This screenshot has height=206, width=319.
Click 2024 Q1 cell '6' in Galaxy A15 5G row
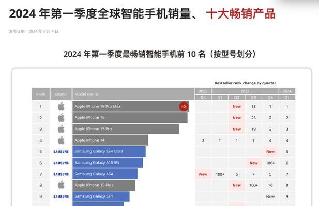(287, 163)
